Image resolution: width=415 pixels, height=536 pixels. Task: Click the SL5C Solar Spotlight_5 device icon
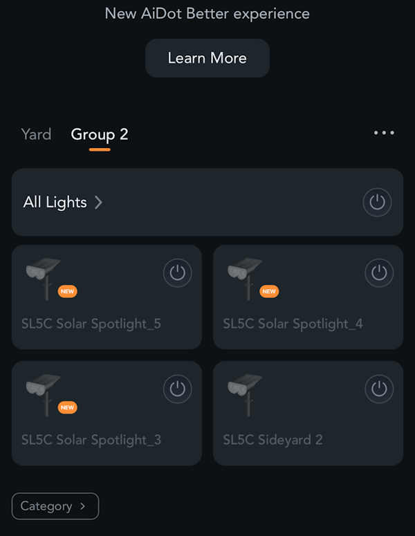pyautogui.click(x=44, y=279)
